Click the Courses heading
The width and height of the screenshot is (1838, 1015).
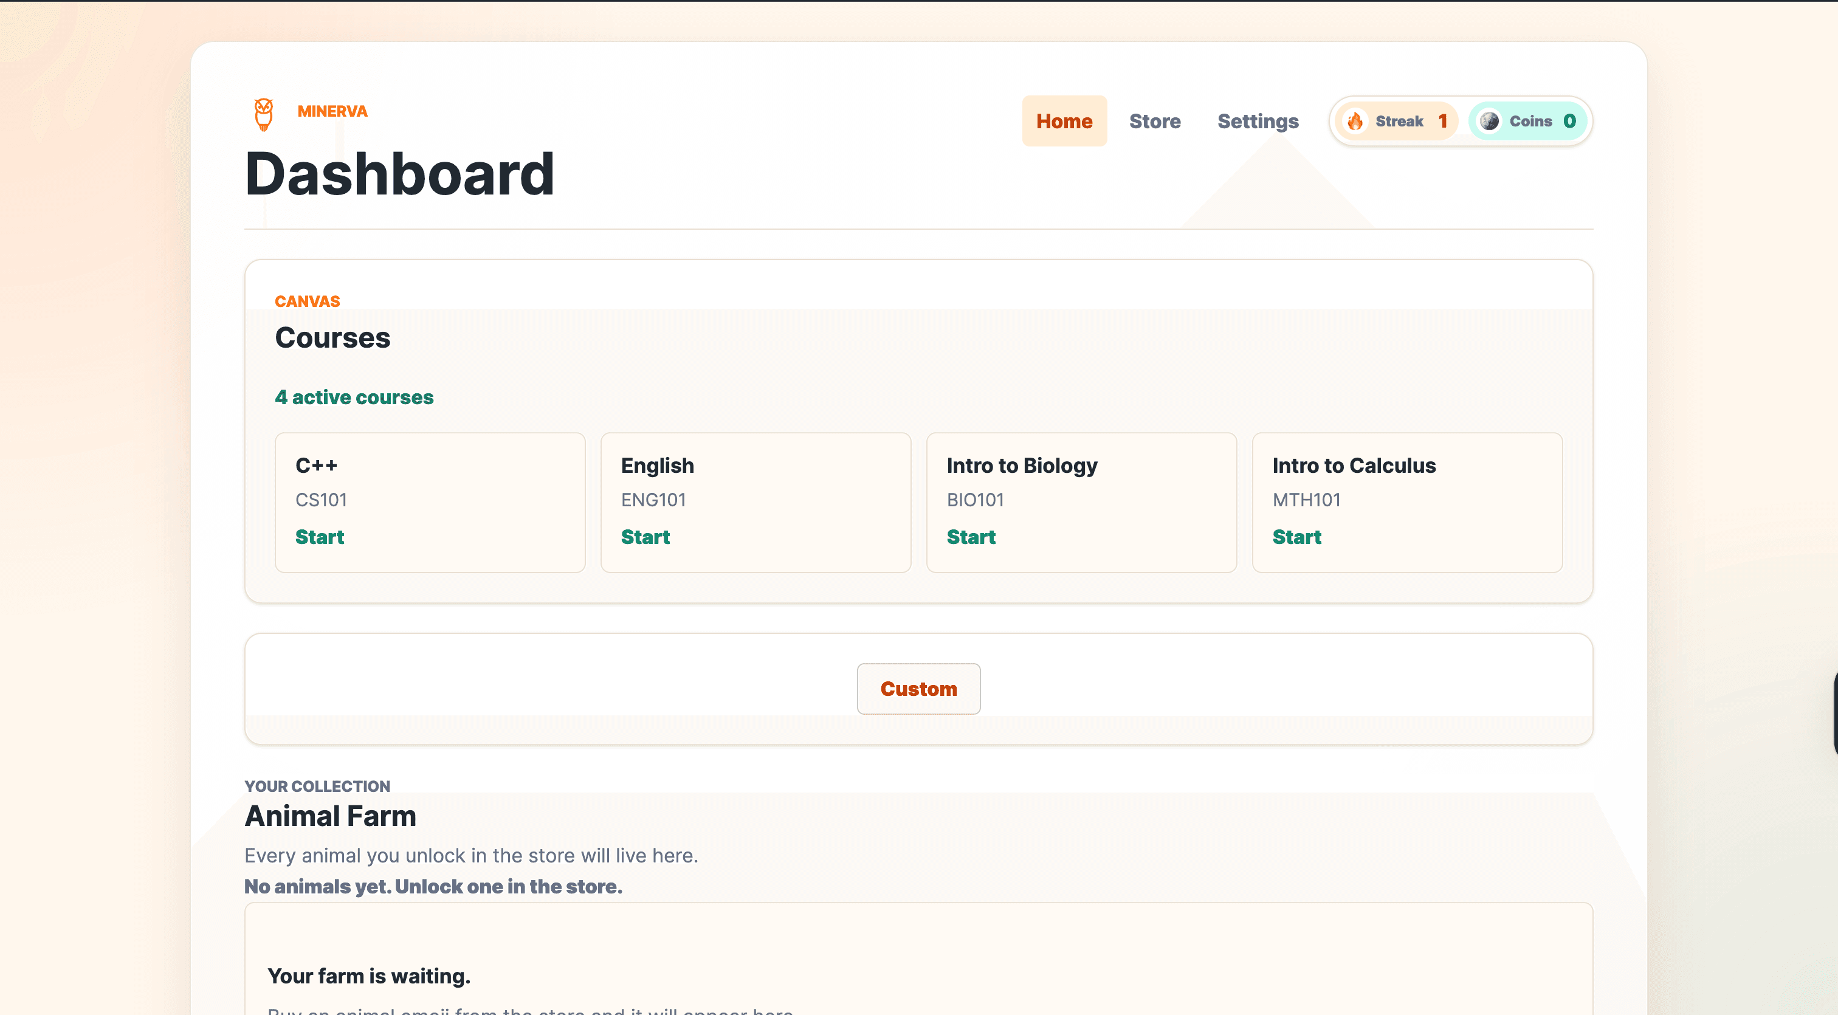(x=332, y=338)
